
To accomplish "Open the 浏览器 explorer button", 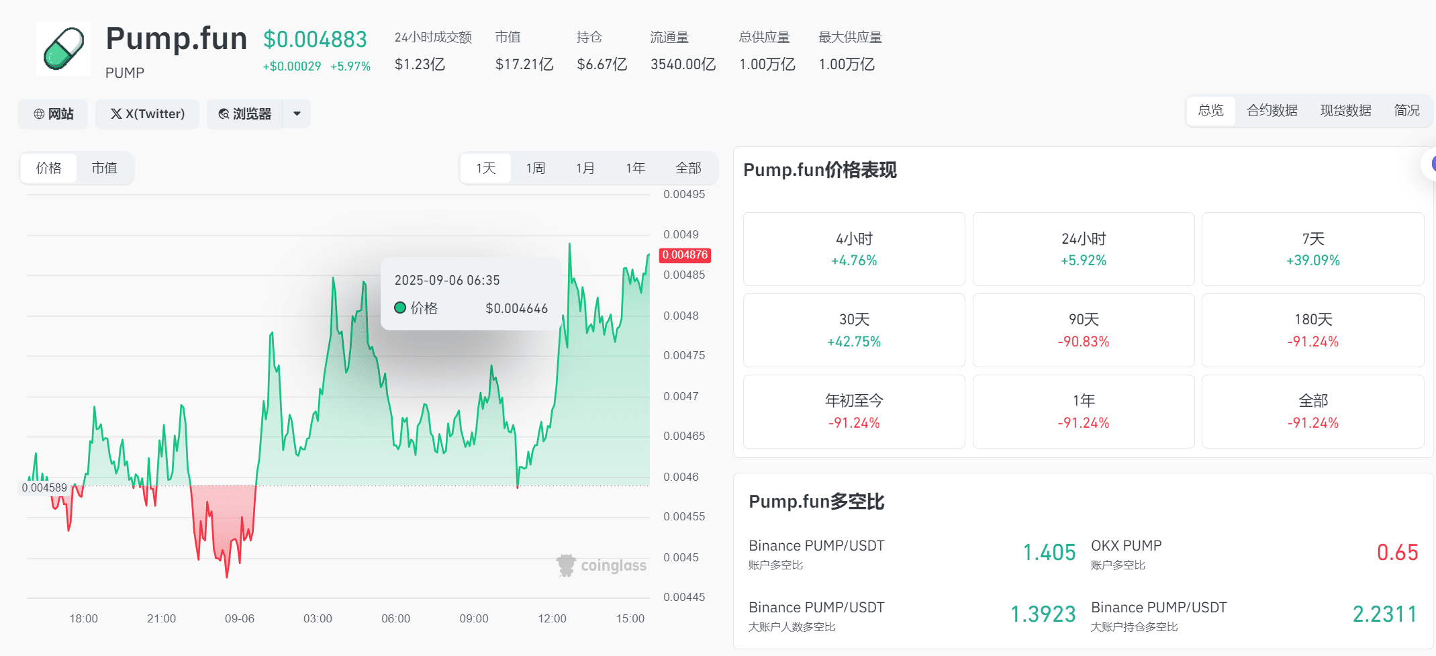I will (x=245, y=114).
